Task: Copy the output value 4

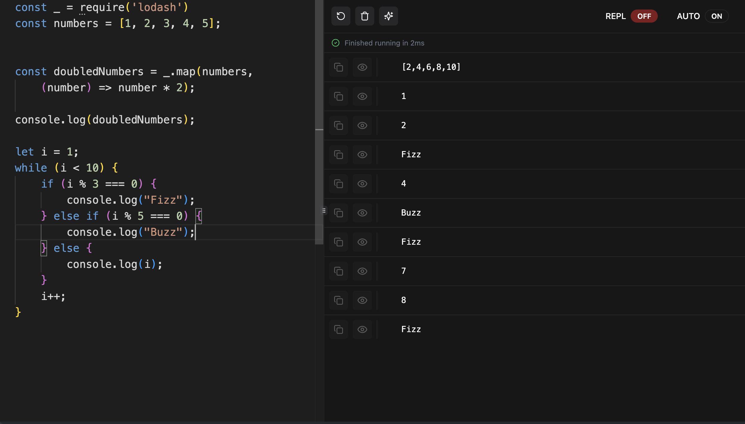Action: click(339, 184)
